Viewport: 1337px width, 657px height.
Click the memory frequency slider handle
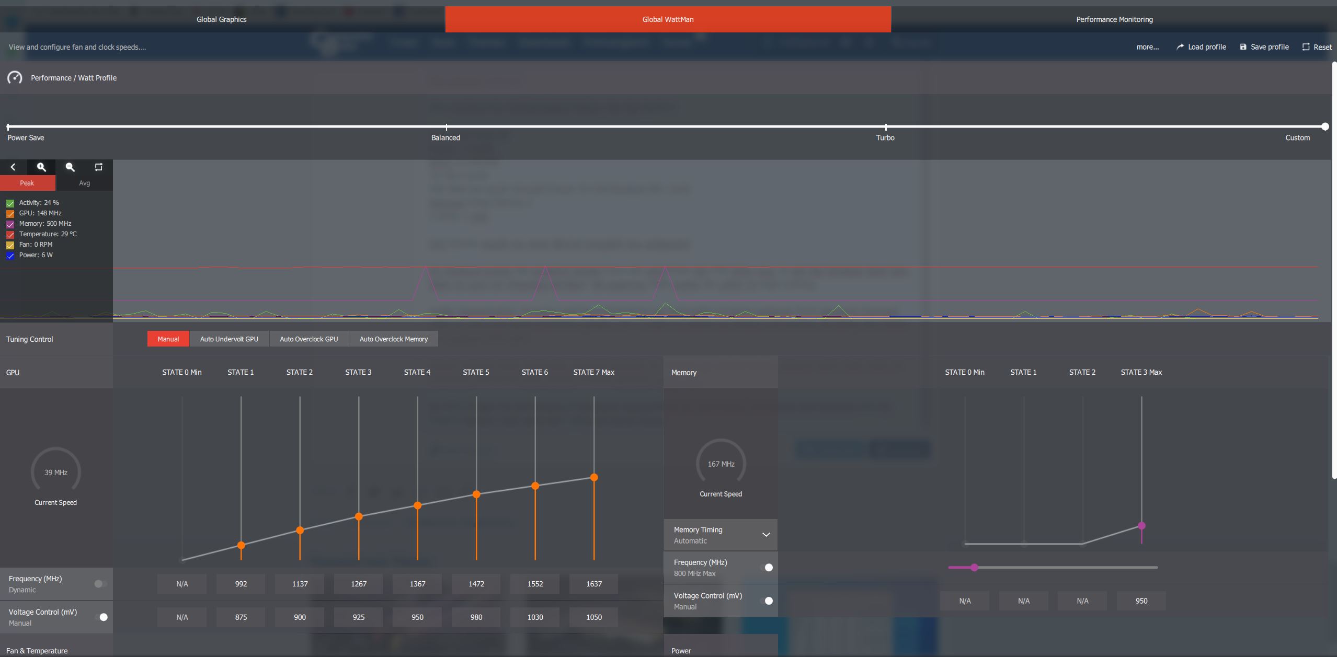974,568
